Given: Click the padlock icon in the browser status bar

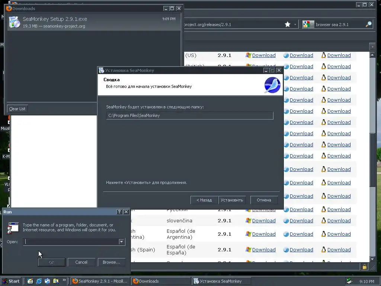Looking at the screenshot, I should pos(365,267).
